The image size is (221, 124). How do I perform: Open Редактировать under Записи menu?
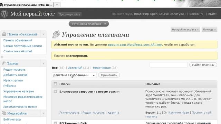[x=15, y=70]
